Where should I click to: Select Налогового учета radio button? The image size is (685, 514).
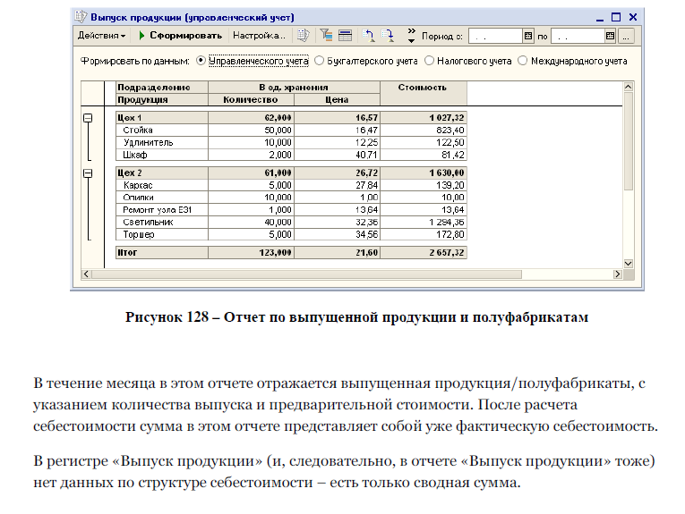430,61
